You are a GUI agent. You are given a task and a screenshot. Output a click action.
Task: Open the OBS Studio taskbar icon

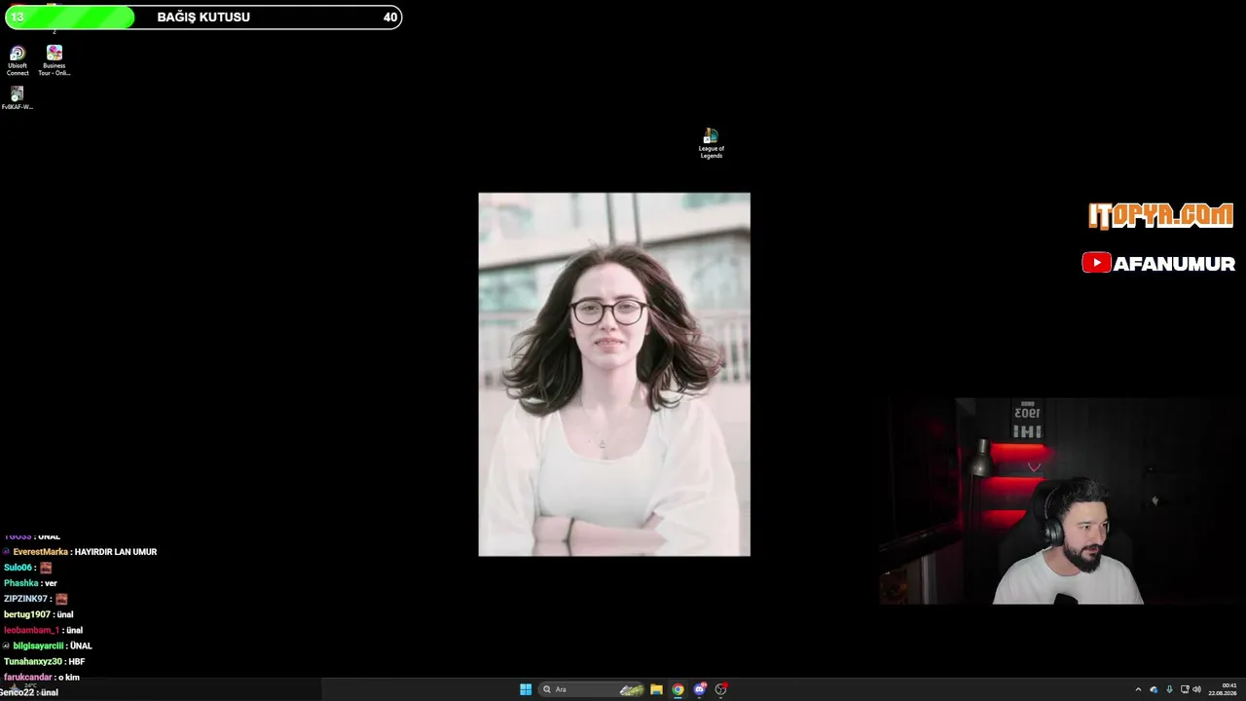click(721, 689)
